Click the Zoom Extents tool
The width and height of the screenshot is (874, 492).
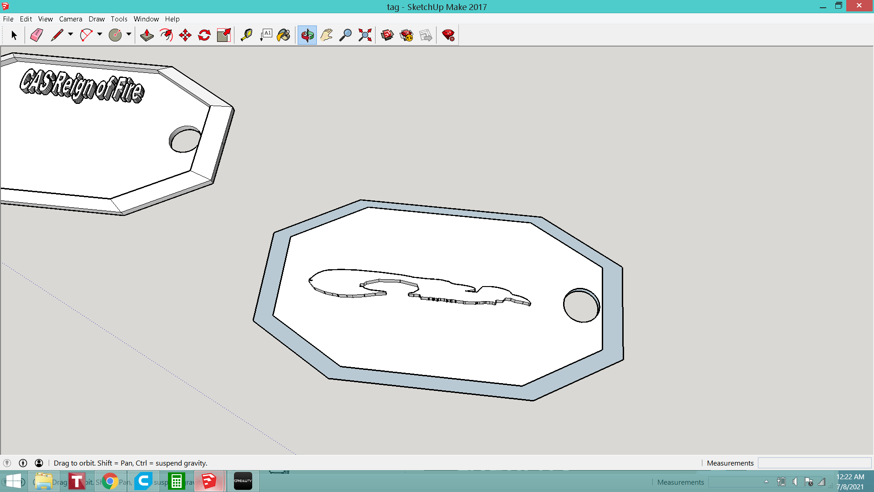point(365,35)
